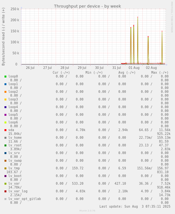The image size is (175, 214).
Task: Select the loop1 legend label
Action: coord(13,84)
